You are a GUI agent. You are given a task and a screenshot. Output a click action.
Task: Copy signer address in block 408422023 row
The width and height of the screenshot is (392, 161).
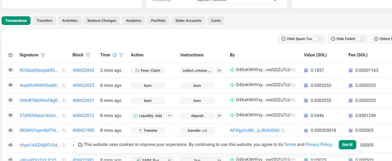294,85
